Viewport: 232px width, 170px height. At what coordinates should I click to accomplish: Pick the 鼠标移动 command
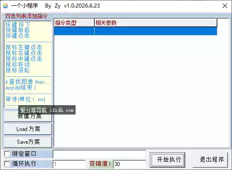[x=18, y=64]
